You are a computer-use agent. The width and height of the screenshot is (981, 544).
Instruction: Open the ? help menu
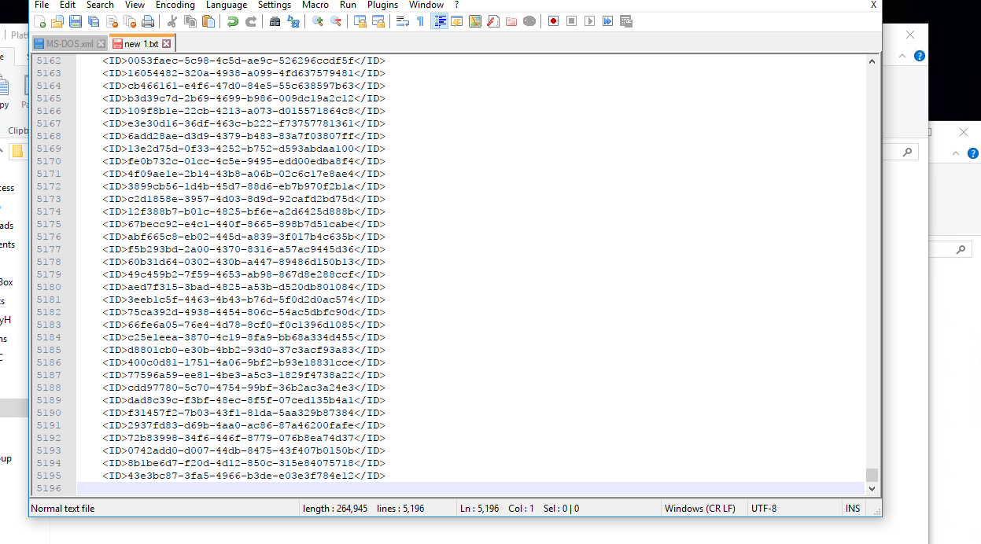[x=456, y=5]
